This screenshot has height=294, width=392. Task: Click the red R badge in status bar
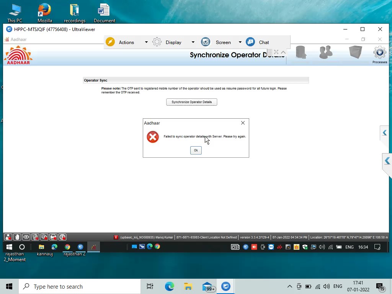pos(116,237)
